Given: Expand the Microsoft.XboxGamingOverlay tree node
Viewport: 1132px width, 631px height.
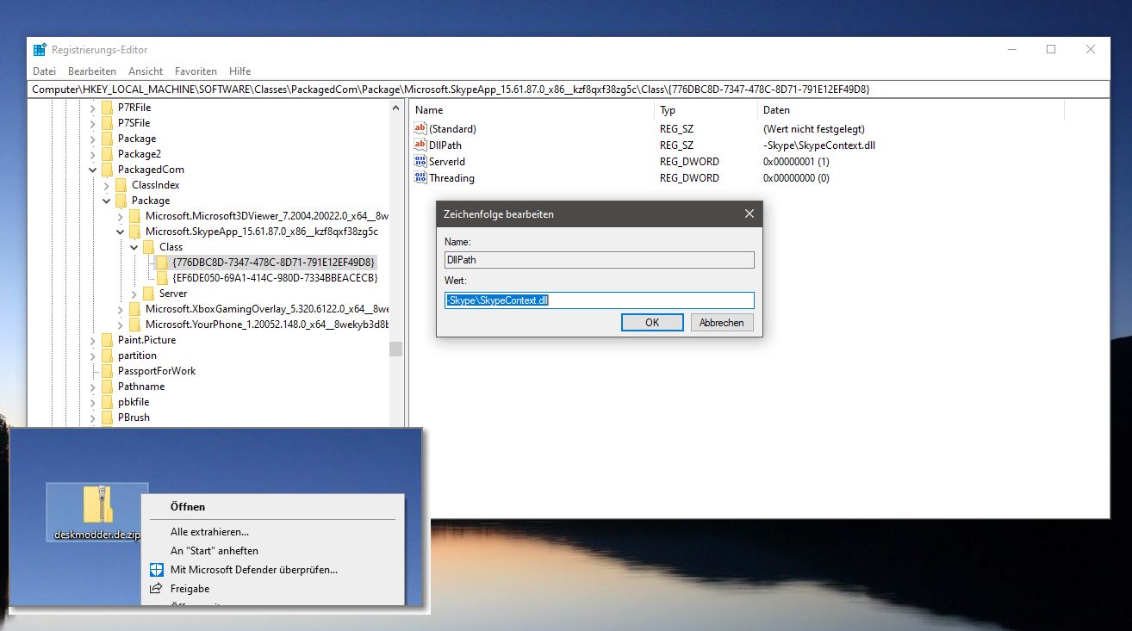Looking at the screenshot, I should pyautogui.click(x=121, y=309).
